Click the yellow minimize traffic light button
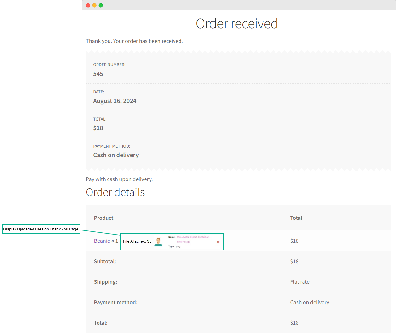The width and height of the screenshot is (396, 335). click(94, 5)
